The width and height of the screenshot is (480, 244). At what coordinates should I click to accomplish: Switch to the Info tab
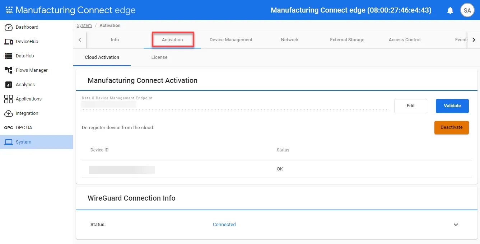click(x=115, y=40)
